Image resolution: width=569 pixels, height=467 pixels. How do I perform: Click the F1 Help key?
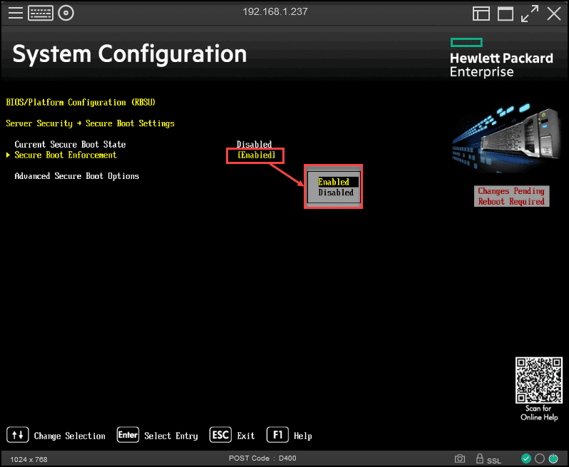pyautogui.click(x=277, y=435)
